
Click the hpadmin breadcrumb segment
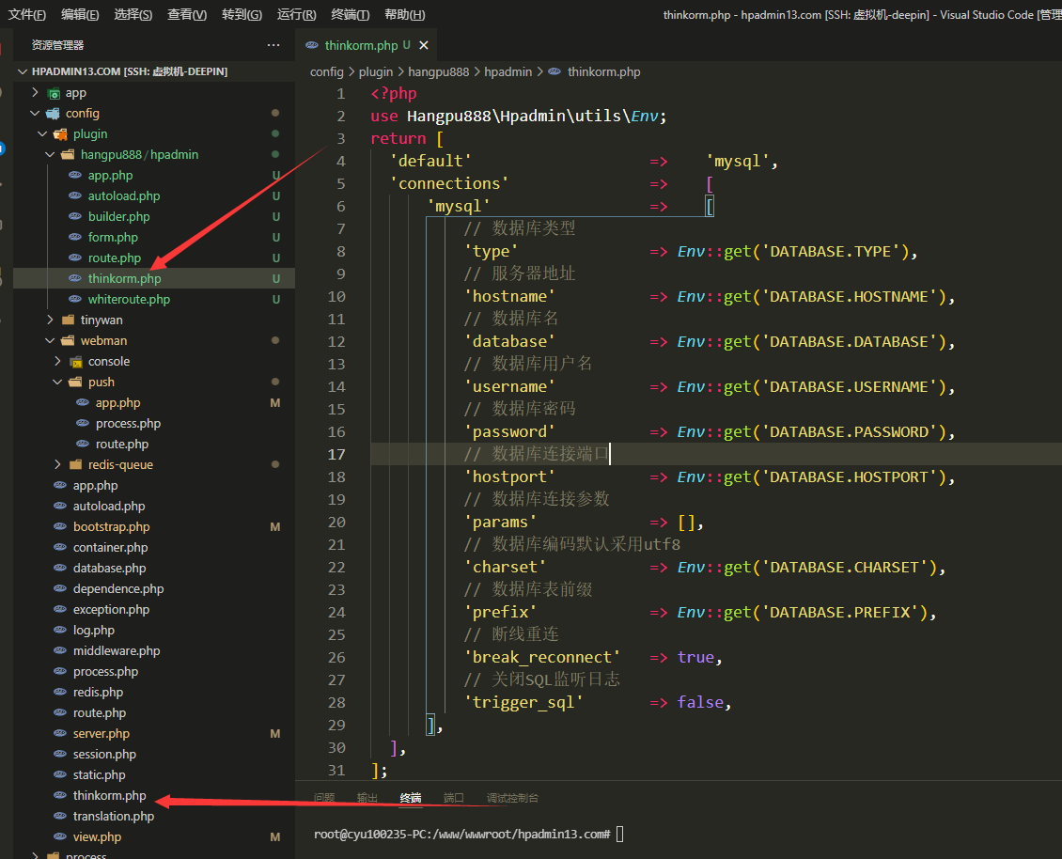508,71
